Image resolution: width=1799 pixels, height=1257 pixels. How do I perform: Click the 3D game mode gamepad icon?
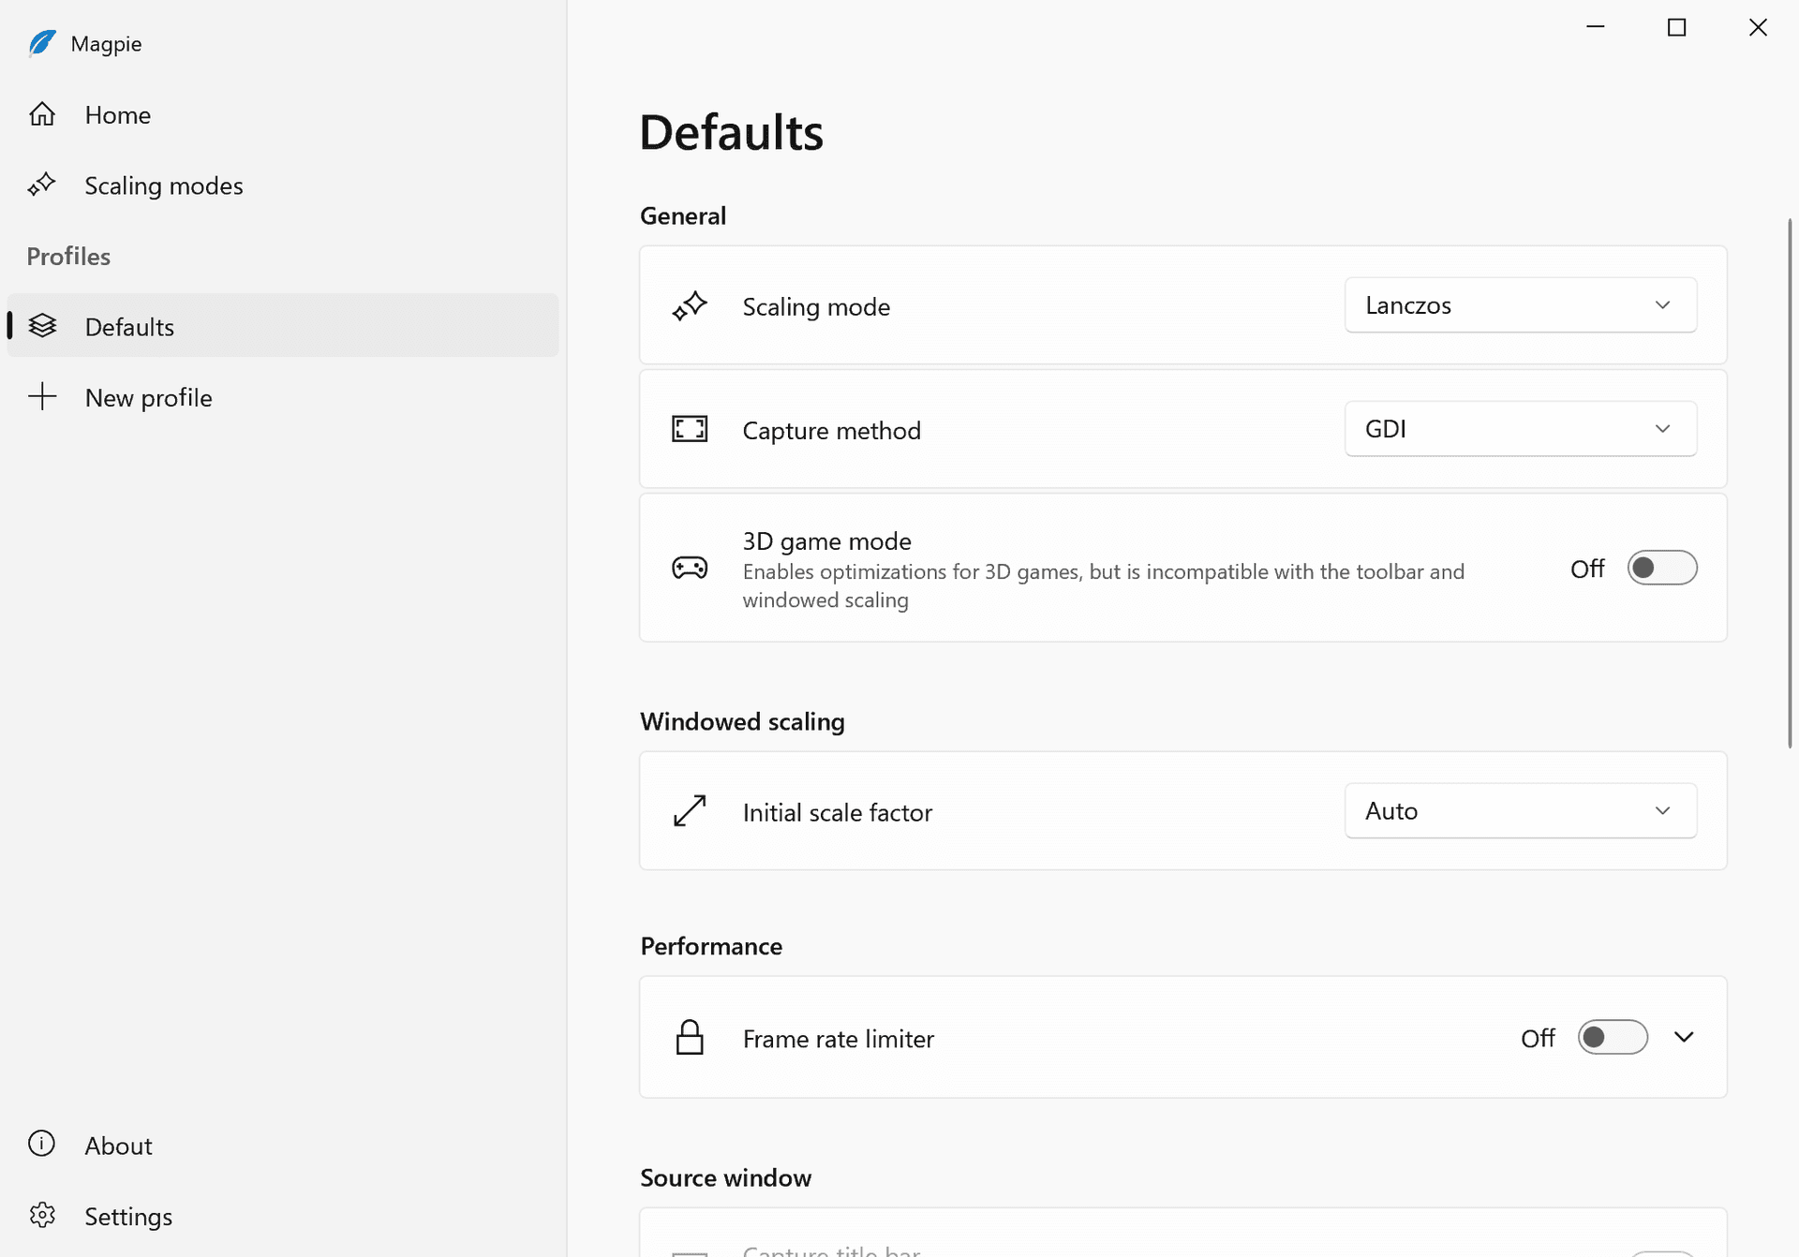click(690, 568)
